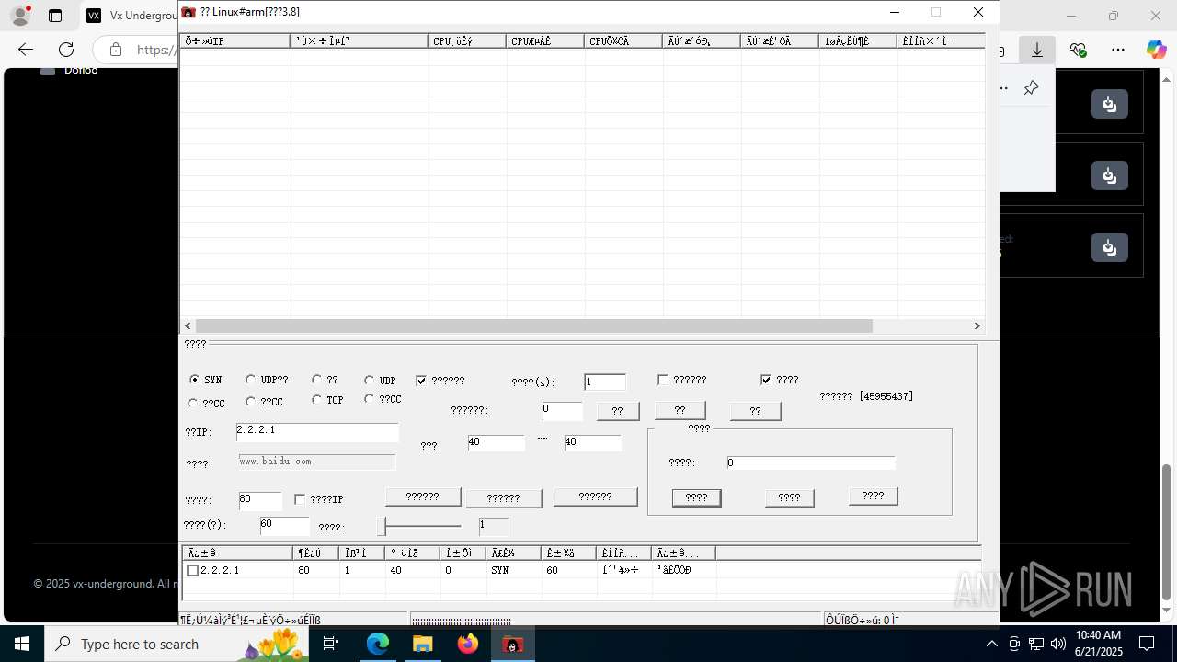
Task: Show hidden system tray icons
Action: pyautogui.click(x=991, y=644)
